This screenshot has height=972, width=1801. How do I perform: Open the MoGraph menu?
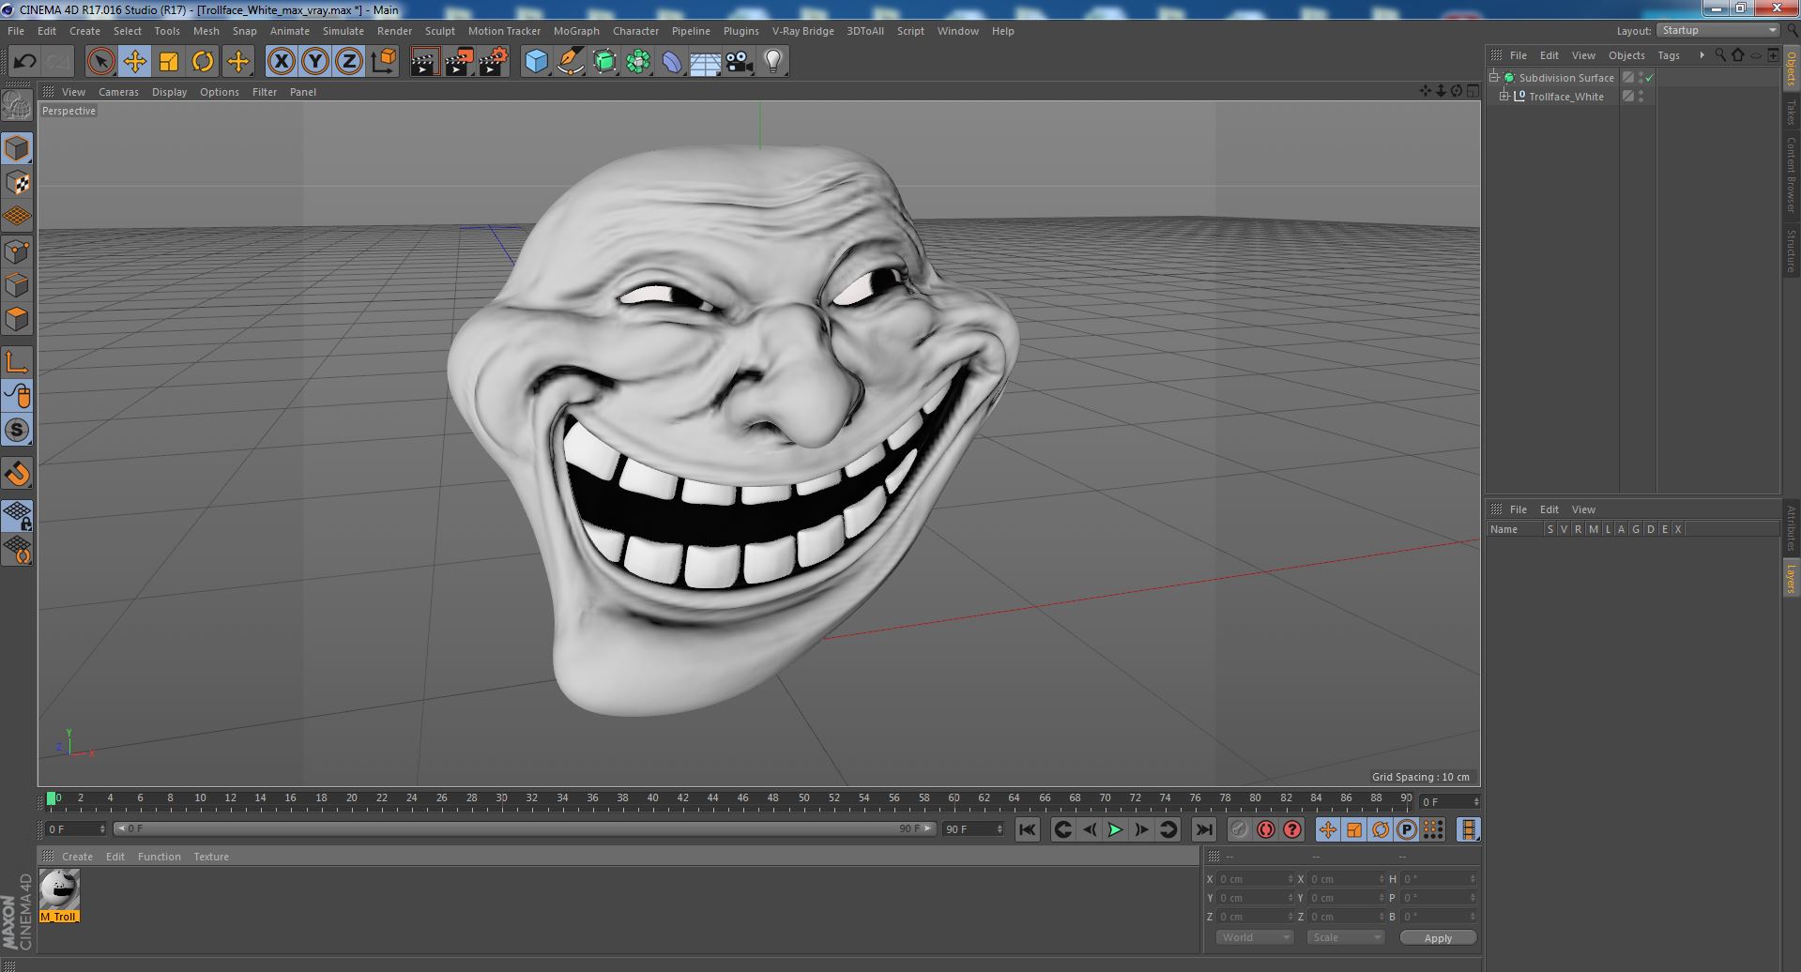point(576,31)
